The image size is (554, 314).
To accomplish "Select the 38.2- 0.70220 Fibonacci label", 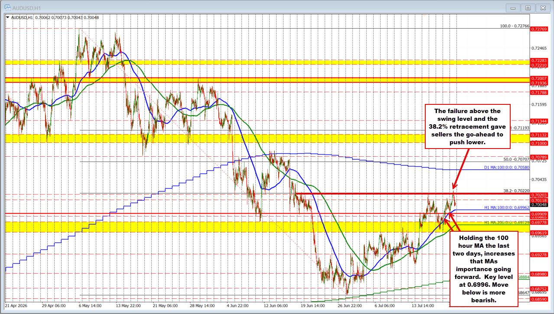I will [x=516, y=190].
